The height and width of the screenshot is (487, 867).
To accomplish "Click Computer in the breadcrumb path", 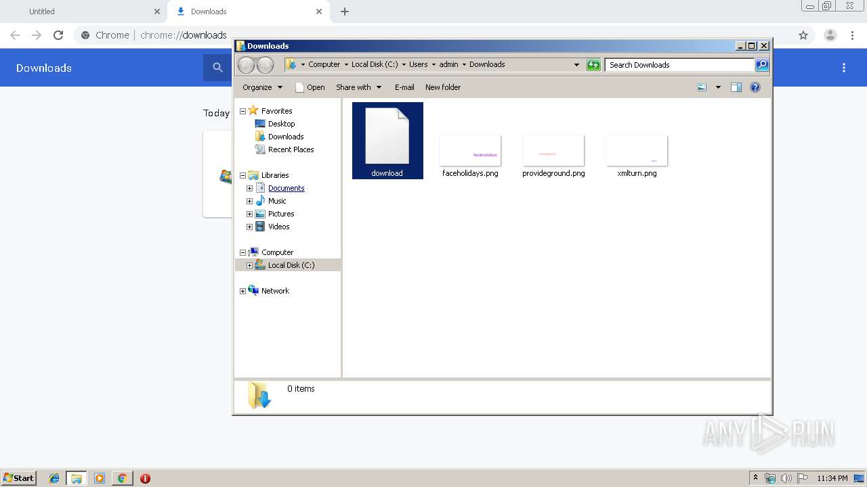I will [x=324, y=65].
